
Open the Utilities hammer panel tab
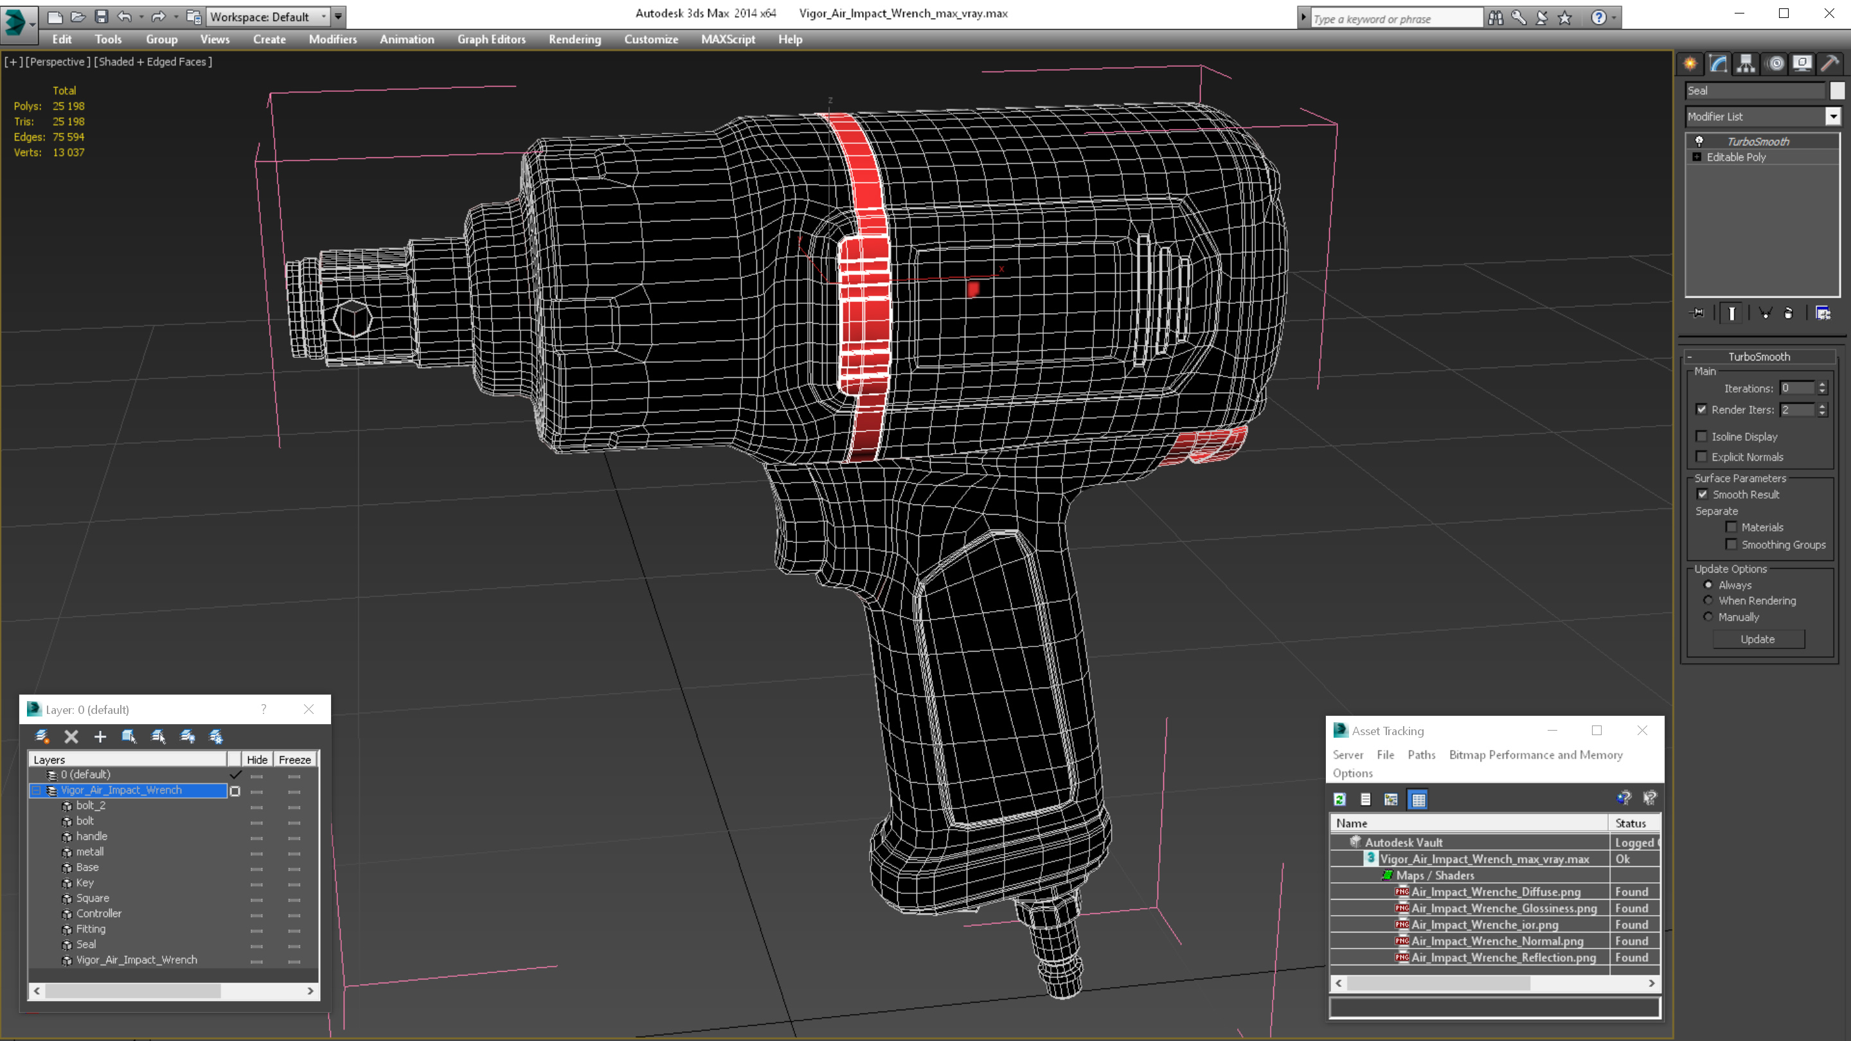pyautogui.click(x=1830, y=64)
